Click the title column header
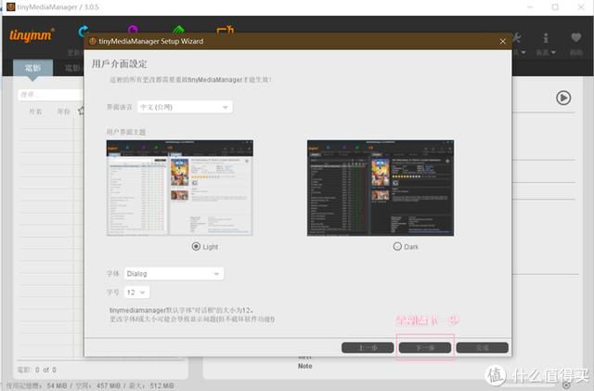Viewport: 594px width, 391px height. pyautogui.click(x=35, y=111)
